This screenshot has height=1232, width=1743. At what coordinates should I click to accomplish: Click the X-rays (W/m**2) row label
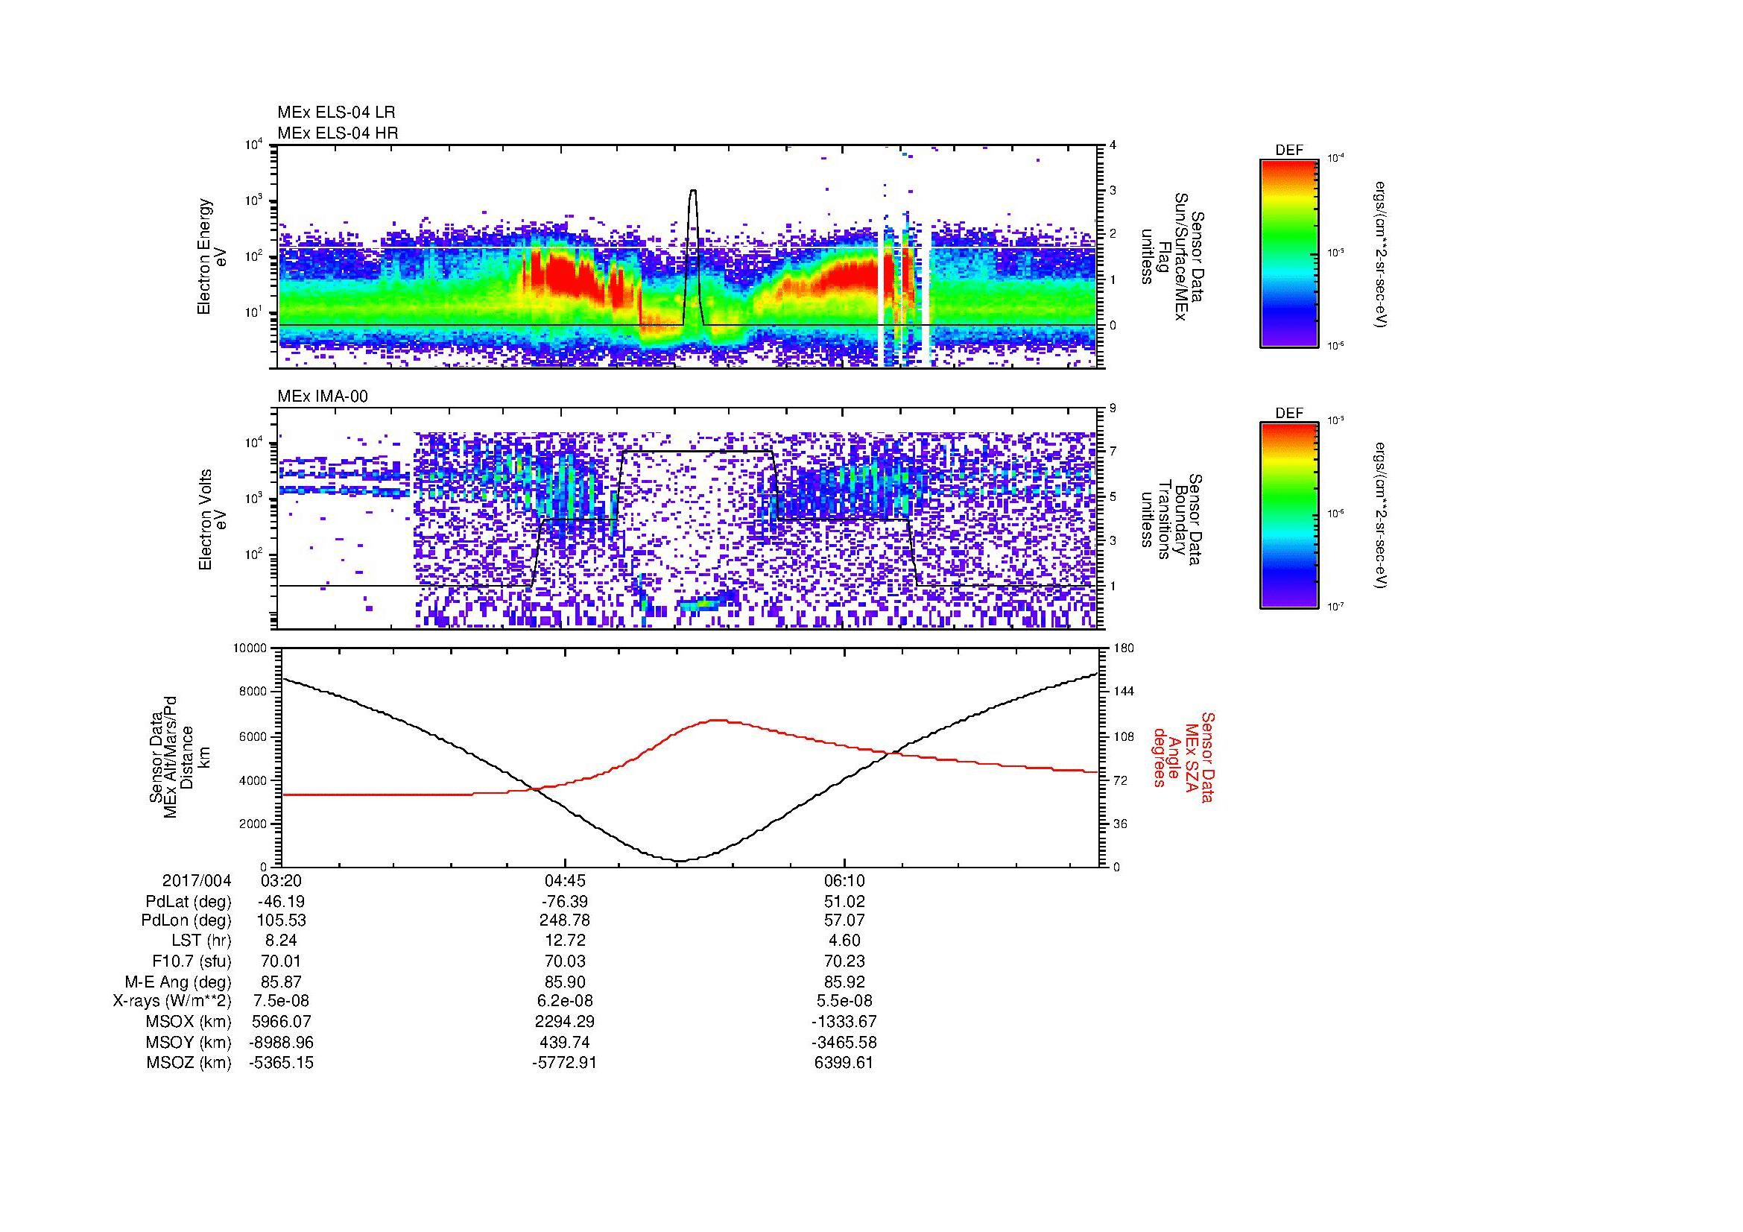pyautogui.click(x=171, y=1001)
